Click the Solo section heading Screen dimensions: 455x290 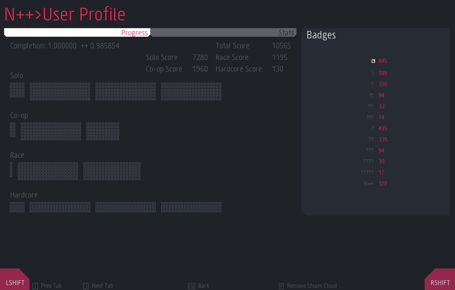point(17,75)
